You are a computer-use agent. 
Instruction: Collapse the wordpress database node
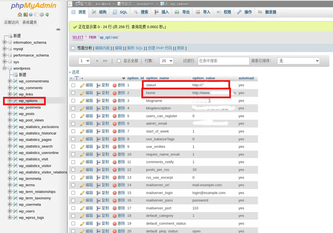pos(4,68)
